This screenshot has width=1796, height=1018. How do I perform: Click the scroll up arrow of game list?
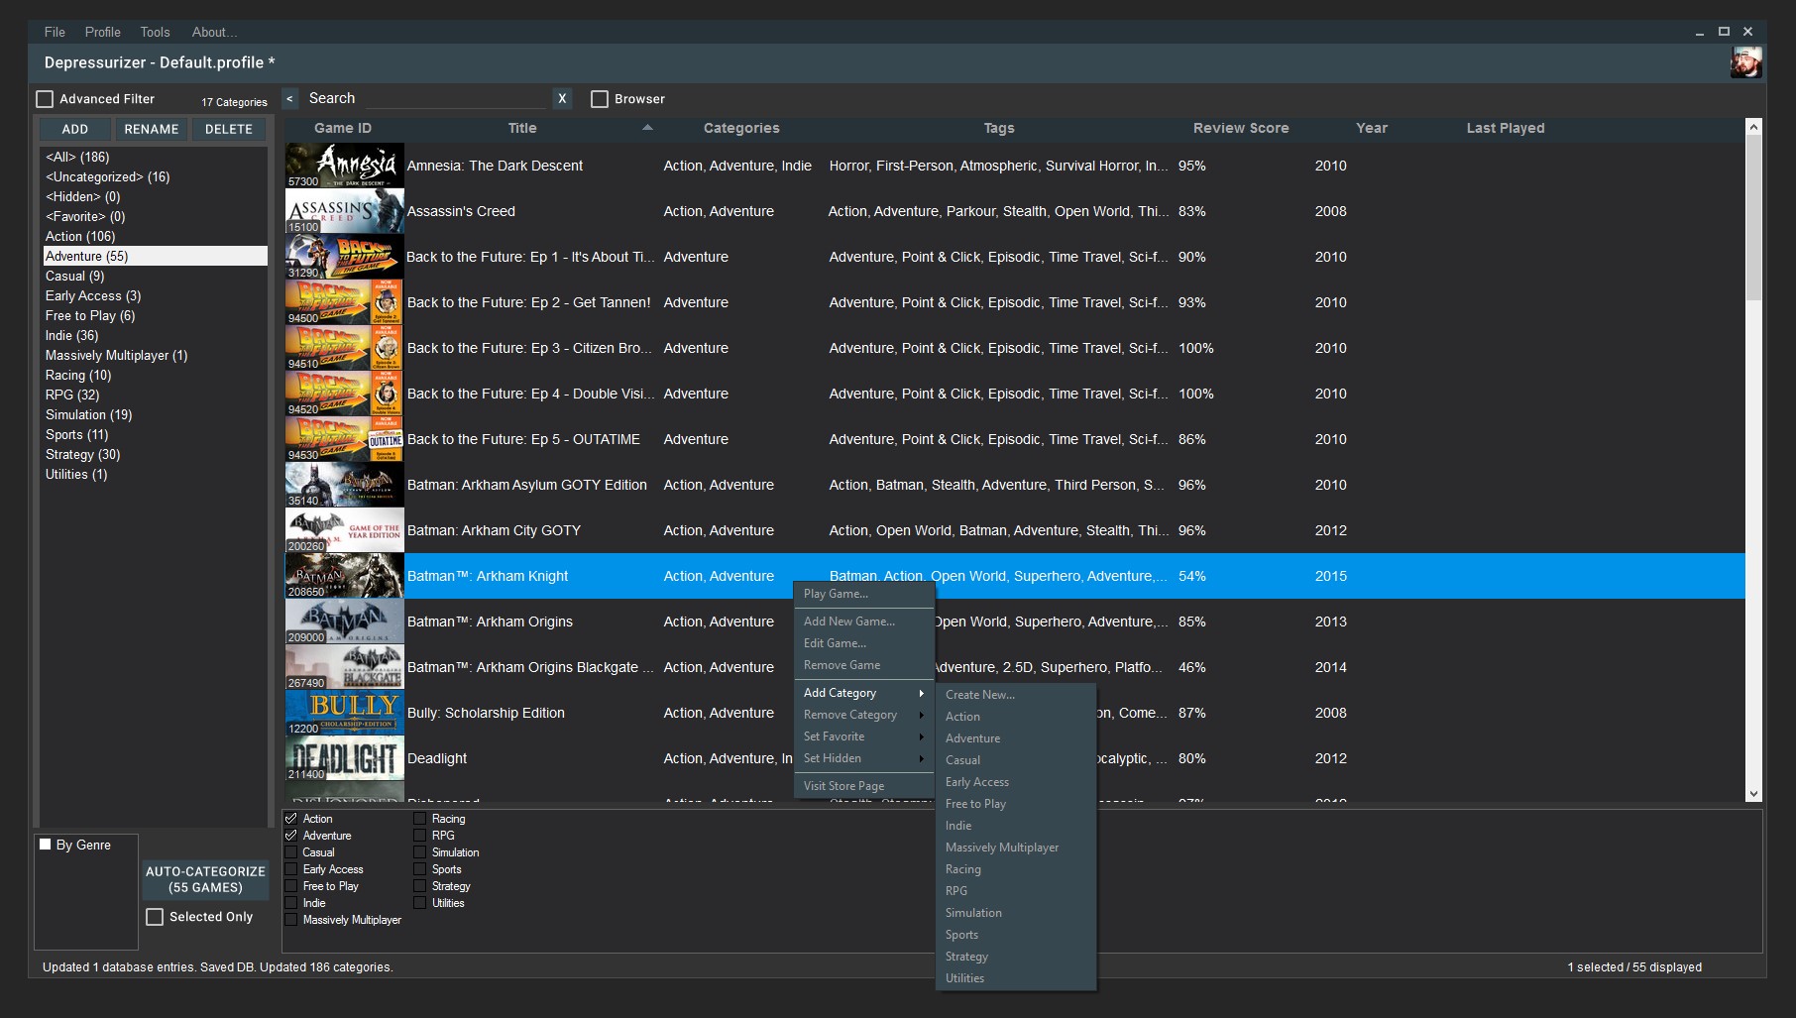(1753, 127)
